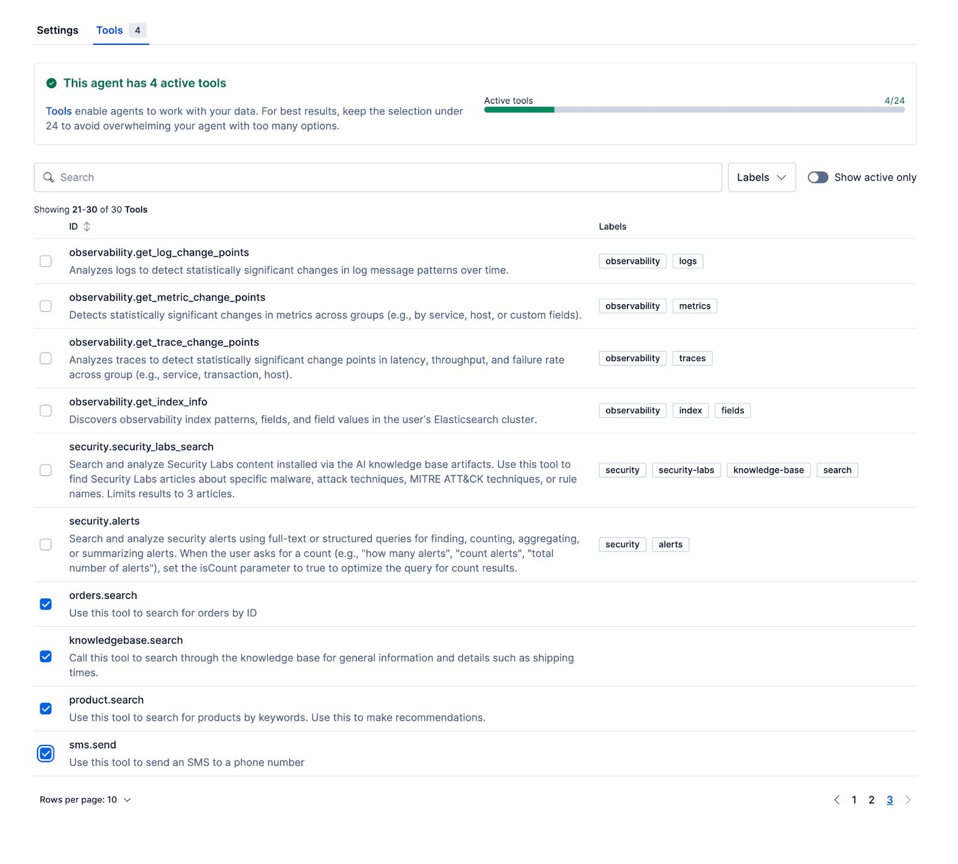The height and width of the screenshot is (864, 958).
Task: Click the previous page chevron arrow
Action: 836,799
